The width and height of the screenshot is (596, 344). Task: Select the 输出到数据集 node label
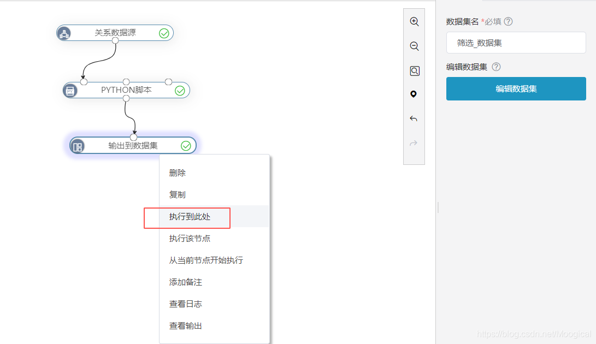point(133,146)
